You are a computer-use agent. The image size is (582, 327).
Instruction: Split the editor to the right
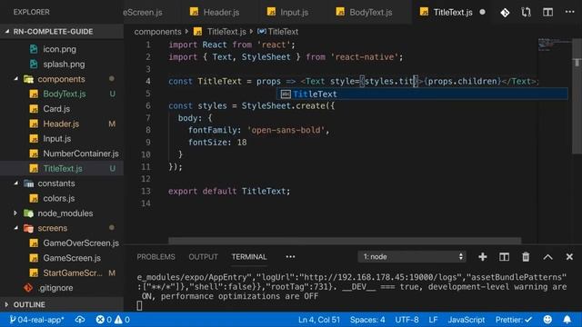pyautogui.click(x=547, y=12)
